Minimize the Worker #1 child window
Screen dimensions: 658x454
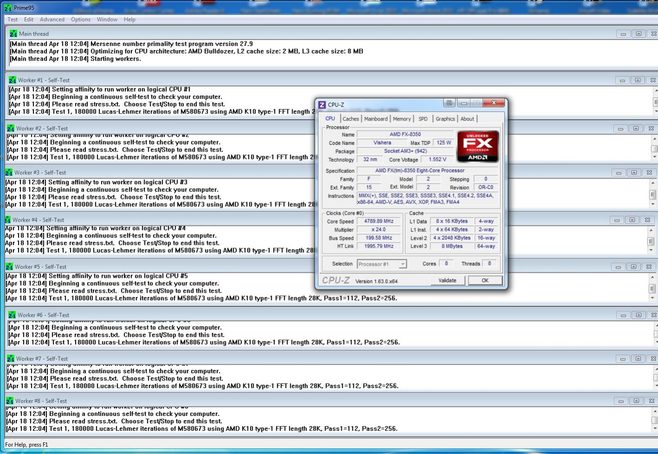tap(622, 80)
